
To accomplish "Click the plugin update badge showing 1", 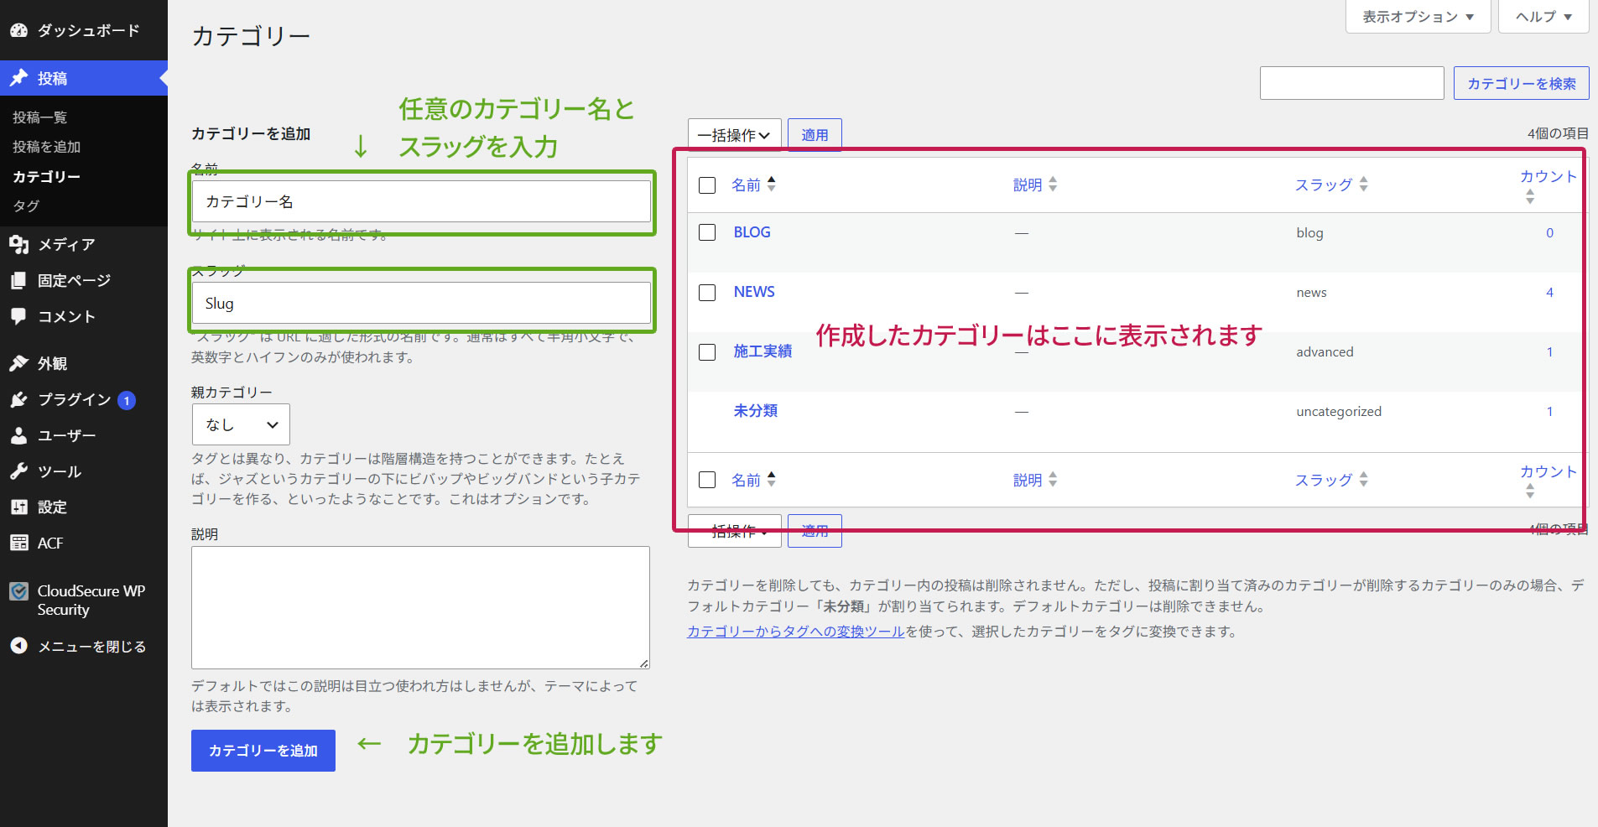I will tap(127, 400).
